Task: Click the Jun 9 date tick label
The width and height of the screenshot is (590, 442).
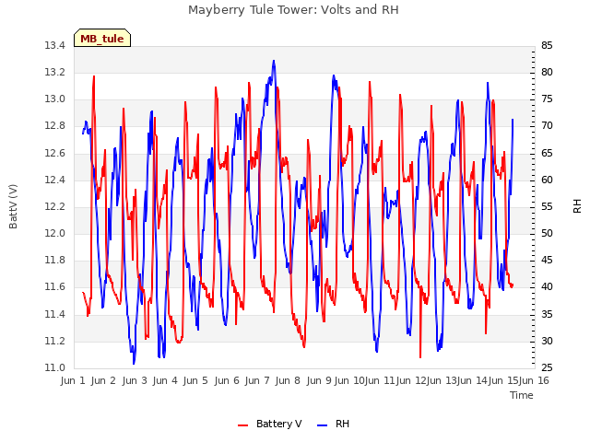Action: (319, 380)
